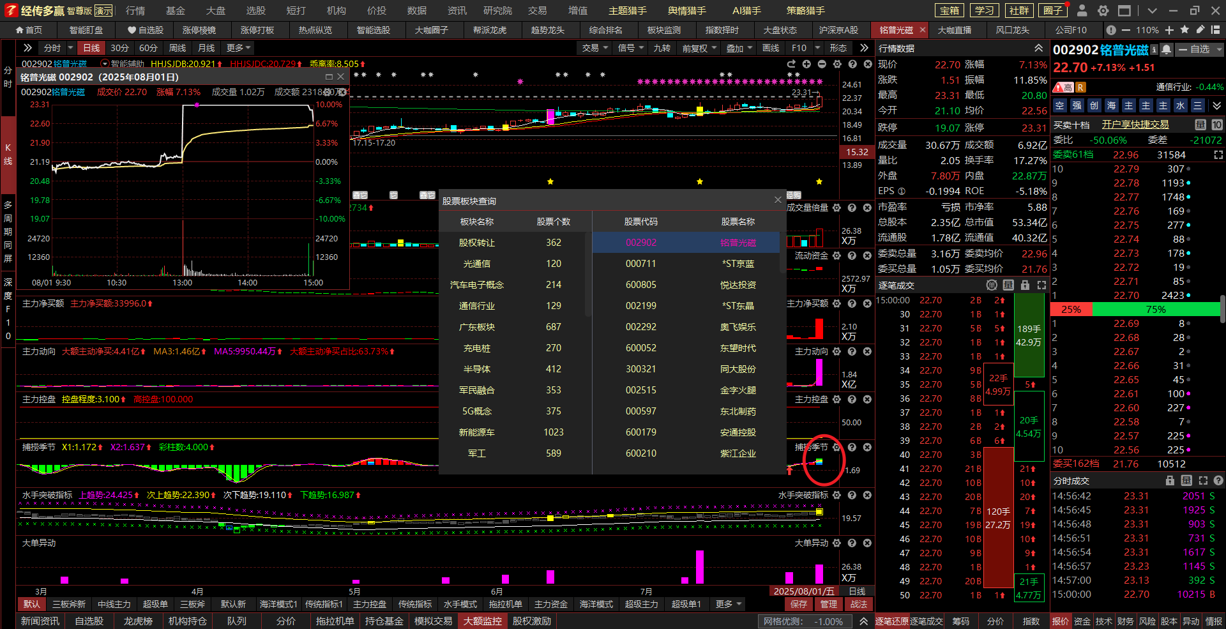Click the 量 icon in 买卖十档 header

1200,125
